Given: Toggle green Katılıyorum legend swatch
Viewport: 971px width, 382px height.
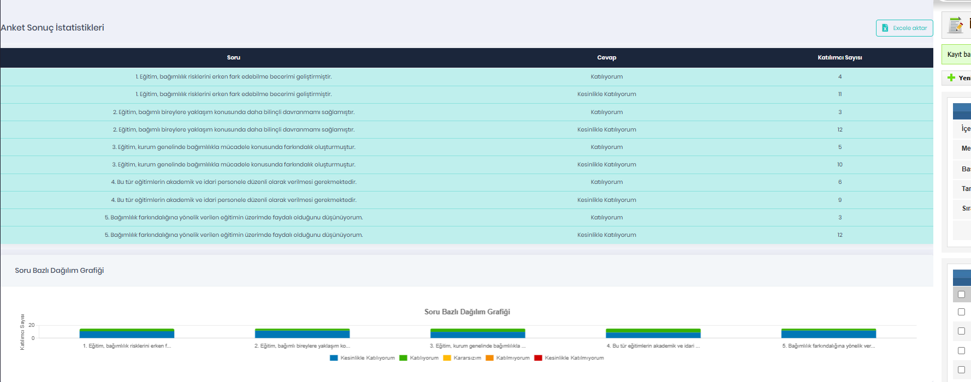Looking at the screenshot, I should [403, 358].
